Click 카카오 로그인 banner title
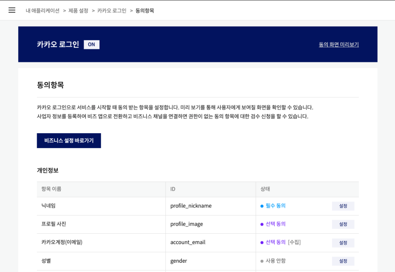Image resolution: width=395 pixels, height=272 pixels. click(58, 44)
